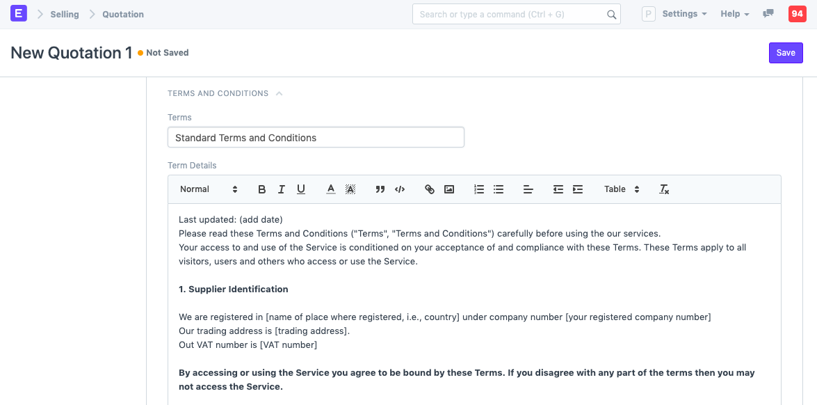
Task: Insert a hyperlink into the terms text
Action: (429, 189)
